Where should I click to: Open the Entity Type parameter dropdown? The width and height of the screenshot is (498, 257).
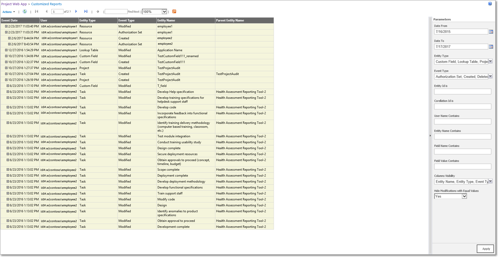pos(491,61)
